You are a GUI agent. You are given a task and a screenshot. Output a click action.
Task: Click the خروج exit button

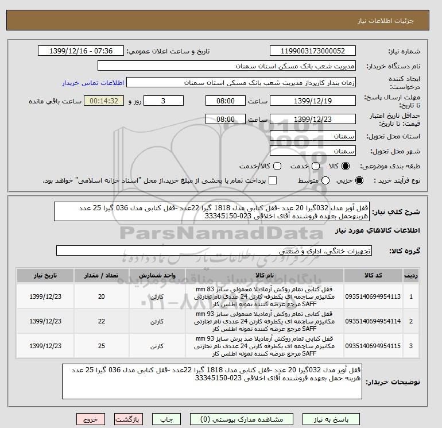pos(91,419)
